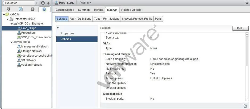The width and height of the screenshot is (250, 109).
Task: Click the history icon next to vCenter
Action: [43, 3]
